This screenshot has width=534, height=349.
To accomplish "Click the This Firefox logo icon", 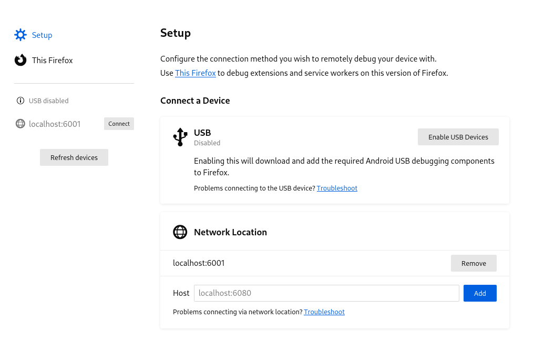I will 20,61.
